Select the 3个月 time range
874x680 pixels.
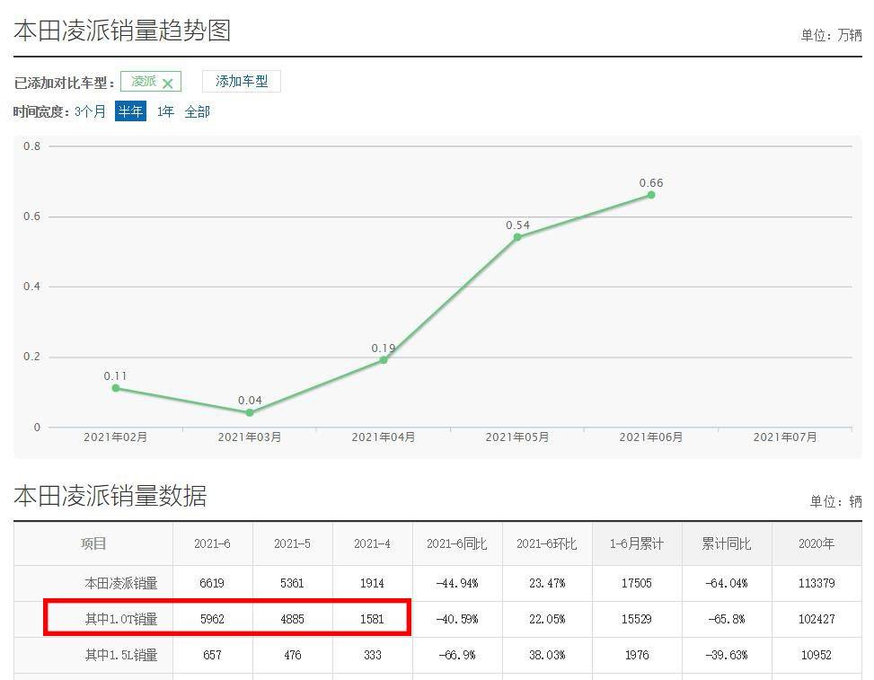point(90,112)
